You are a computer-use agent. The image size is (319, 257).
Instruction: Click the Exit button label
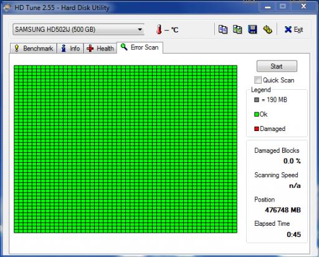pyautogui.click(x=298, y=30)
